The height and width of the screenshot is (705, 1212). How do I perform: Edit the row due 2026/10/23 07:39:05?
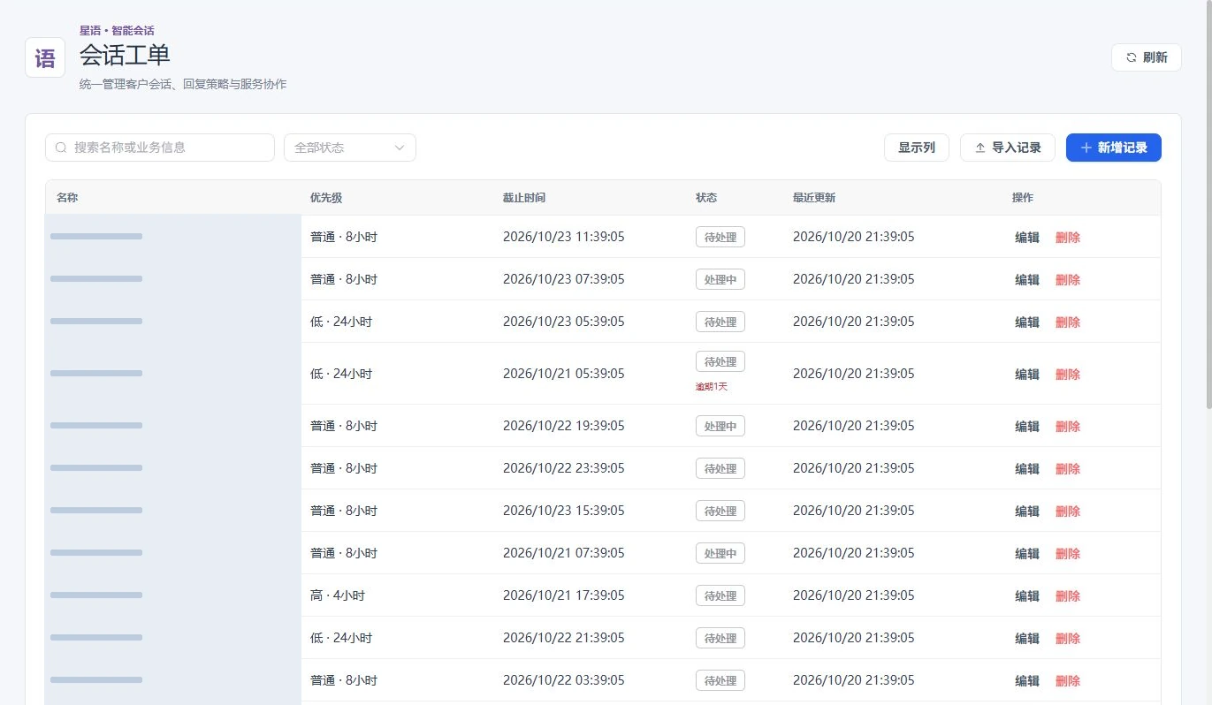point(1027,280)
